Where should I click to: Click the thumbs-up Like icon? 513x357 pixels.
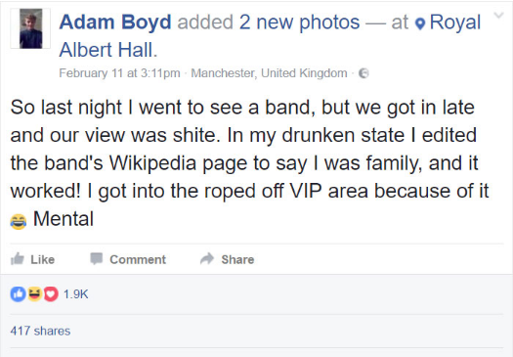[18, 259]
